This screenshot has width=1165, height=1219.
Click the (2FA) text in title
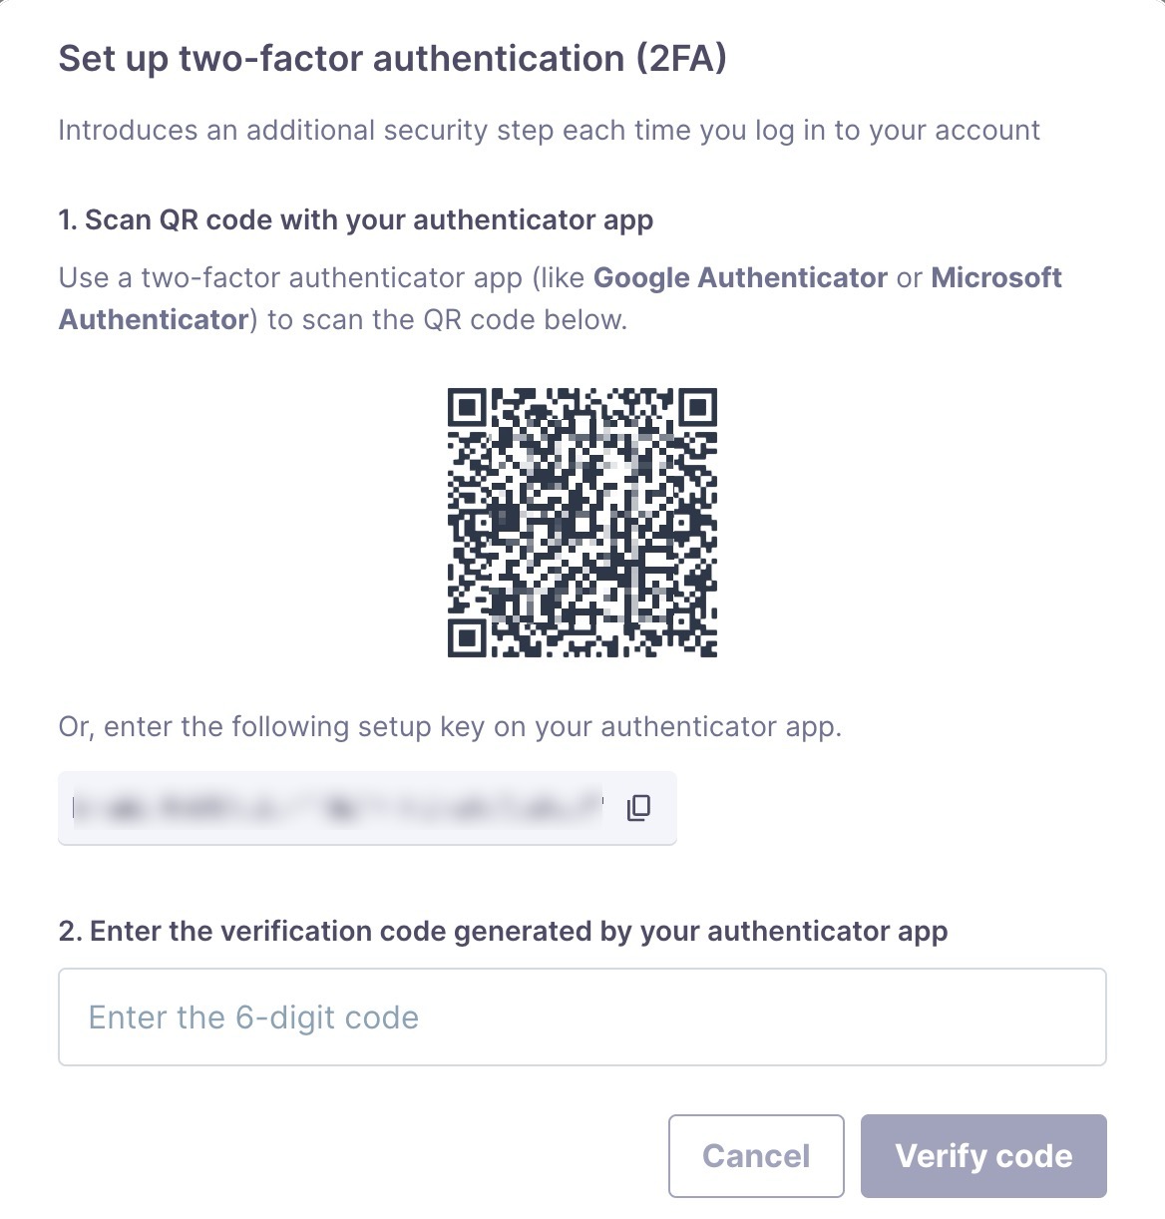point(681,59)
